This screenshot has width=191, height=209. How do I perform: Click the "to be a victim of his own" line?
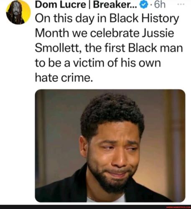98,63
